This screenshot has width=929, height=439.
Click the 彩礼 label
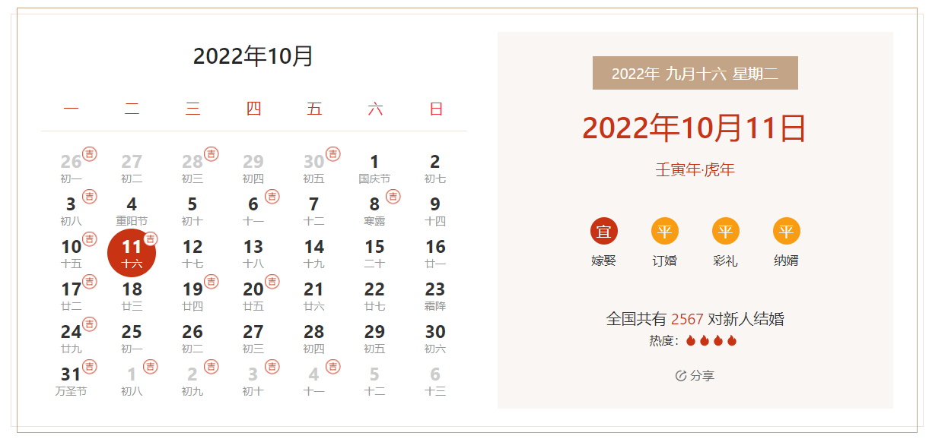point(726,261)
